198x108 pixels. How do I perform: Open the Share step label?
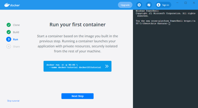click(16, 46)
